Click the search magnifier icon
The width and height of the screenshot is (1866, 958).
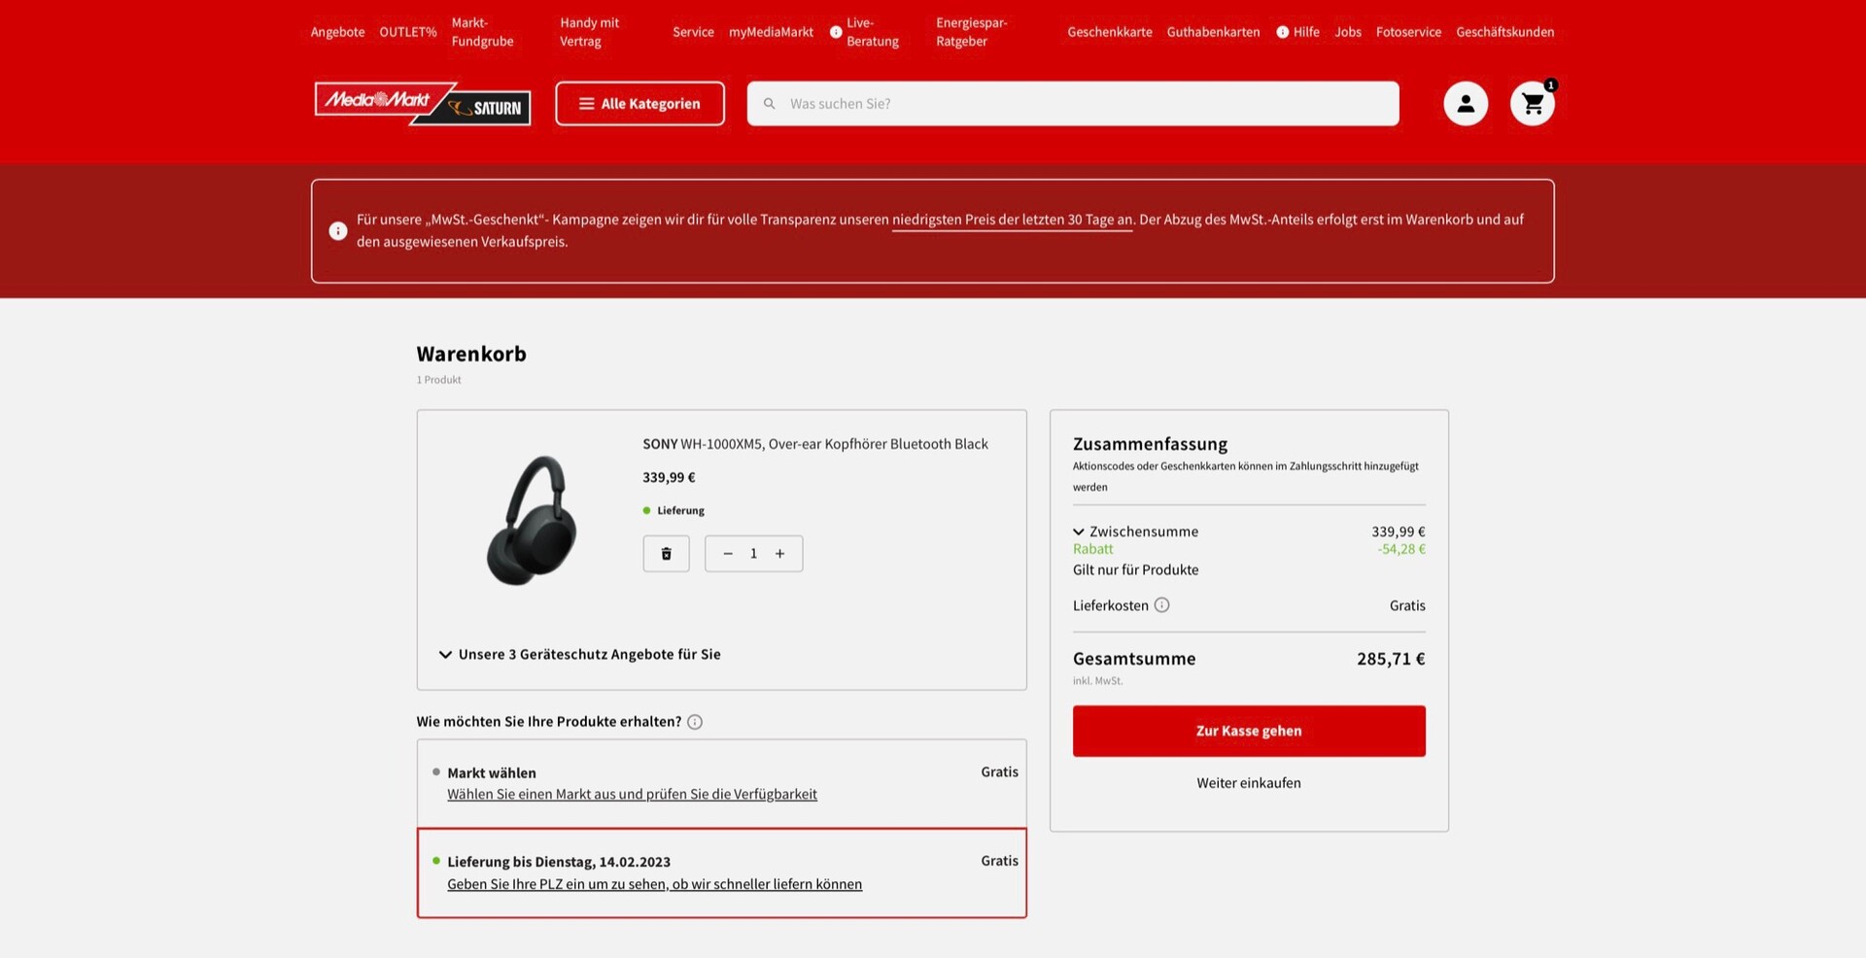pos(769,104)
